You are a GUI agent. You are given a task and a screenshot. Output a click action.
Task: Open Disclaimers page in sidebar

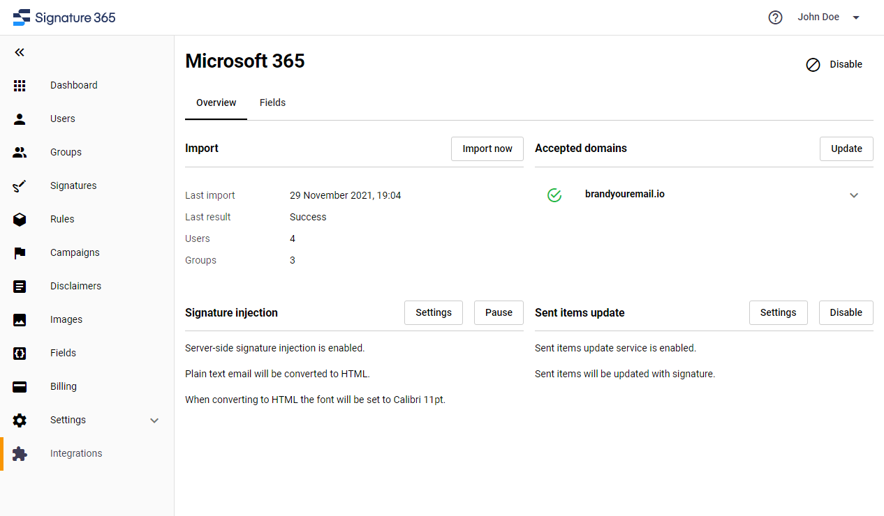tap(75, 286)
